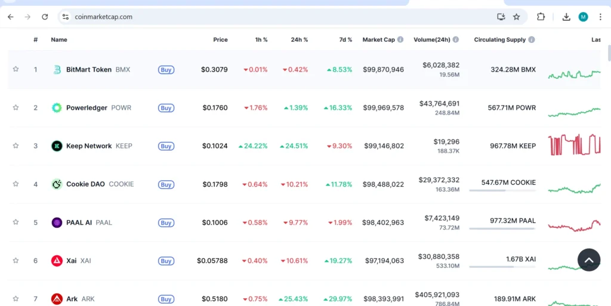
Task: Buy Ark via Buy button
Action: pos(166,299)
